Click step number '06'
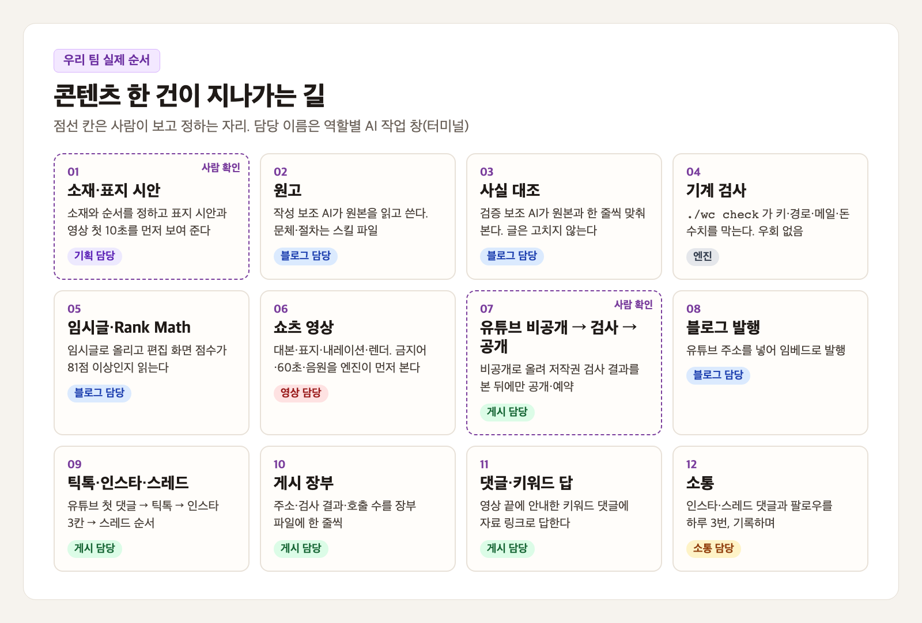Viewport: 922px width, 623px height. pos(281,309)
